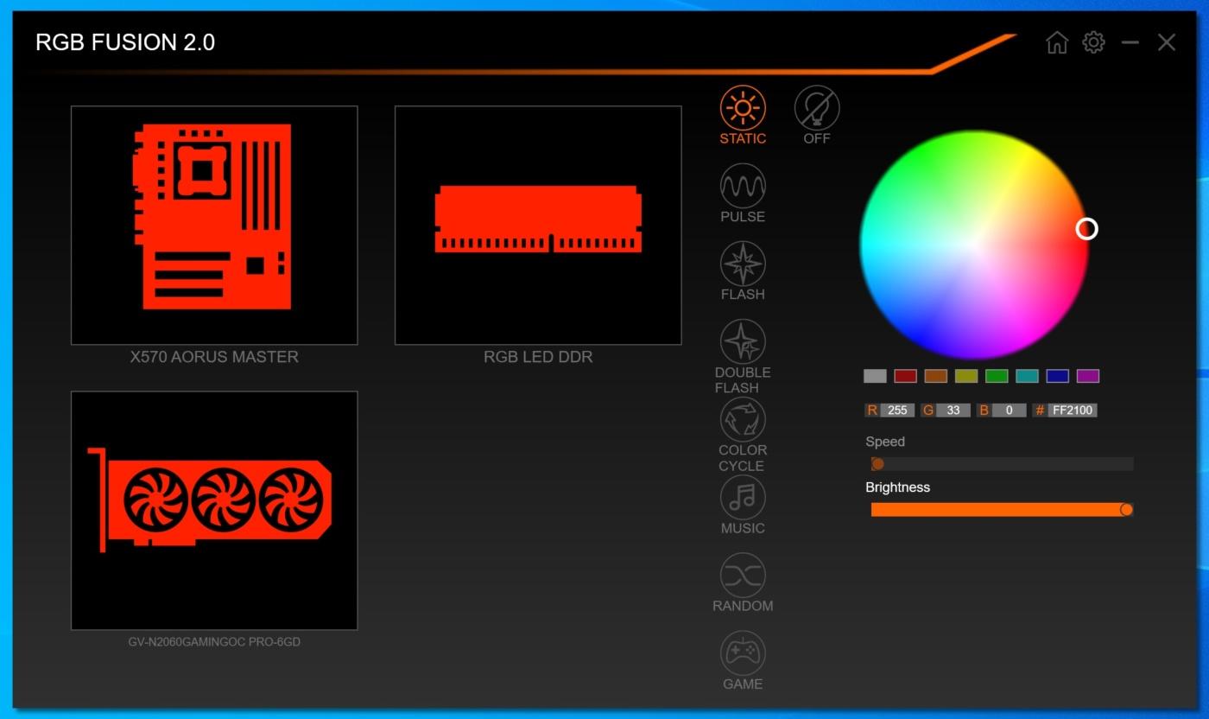Viewport: 1209px width, 719px height.
Task: Pick the purple preset color swatch
Action: (1088, 376)
